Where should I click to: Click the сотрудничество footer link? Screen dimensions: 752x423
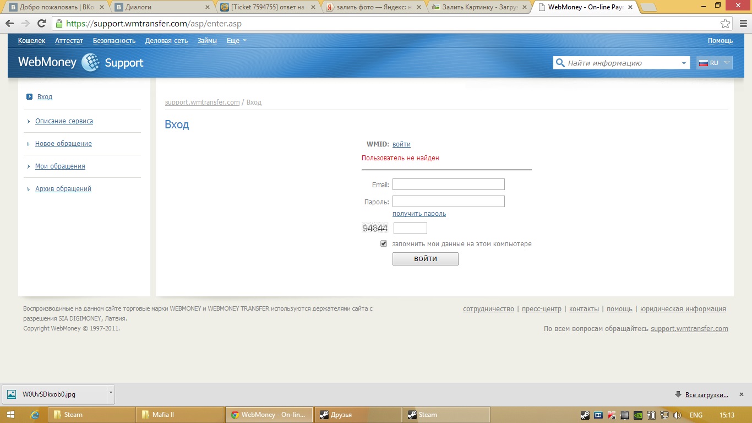488,309
